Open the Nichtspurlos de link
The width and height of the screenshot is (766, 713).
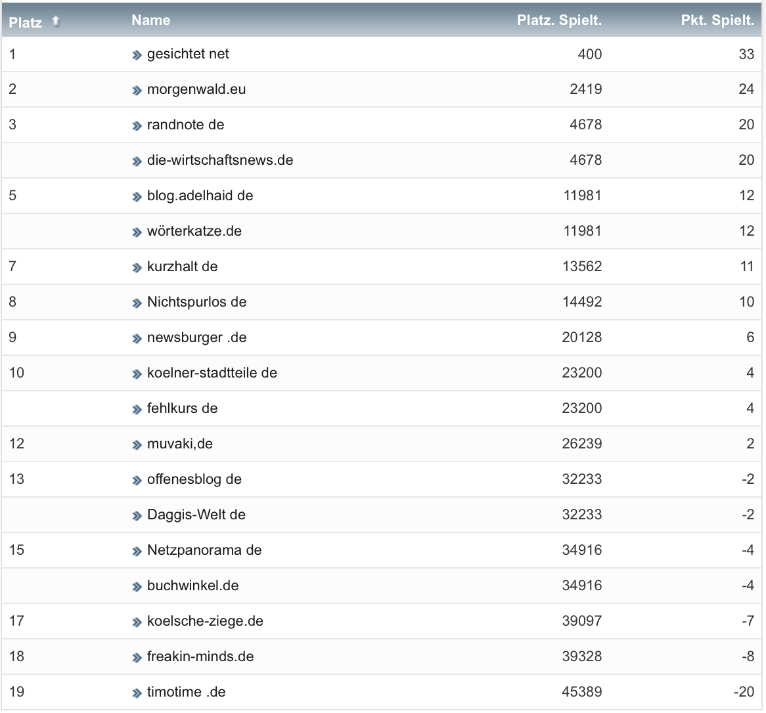(197, 302)
